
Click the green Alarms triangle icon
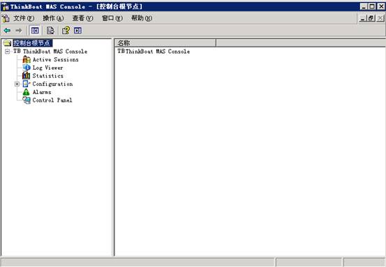pyautogui.click(x=27, y=92)
